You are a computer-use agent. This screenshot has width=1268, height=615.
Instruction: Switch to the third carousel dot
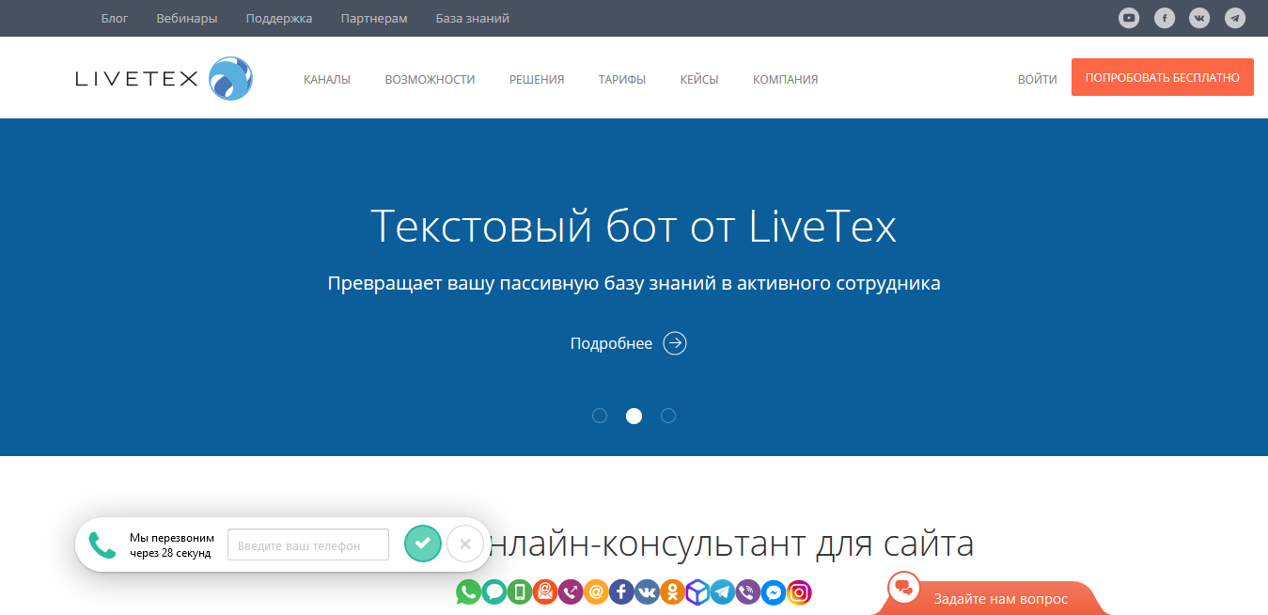point(668,415)
